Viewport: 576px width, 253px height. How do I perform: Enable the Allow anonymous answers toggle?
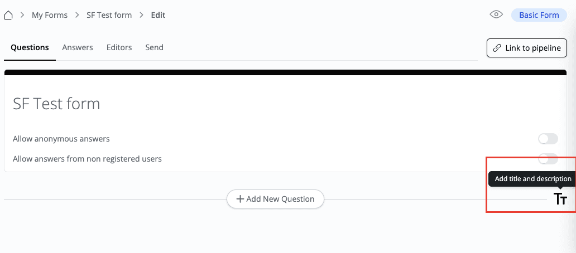point(548,139)
